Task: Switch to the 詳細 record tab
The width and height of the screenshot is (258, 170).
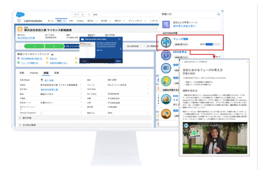Action: [x=46, y=73]
